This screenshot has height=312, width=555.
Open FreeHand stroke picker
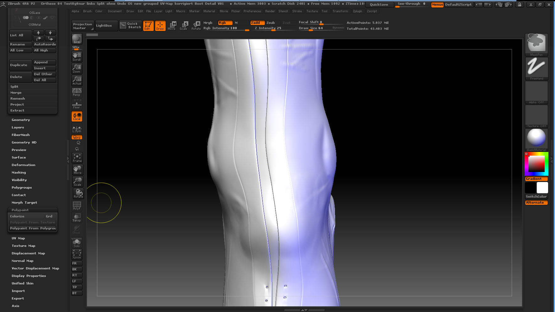click(536, 69)
